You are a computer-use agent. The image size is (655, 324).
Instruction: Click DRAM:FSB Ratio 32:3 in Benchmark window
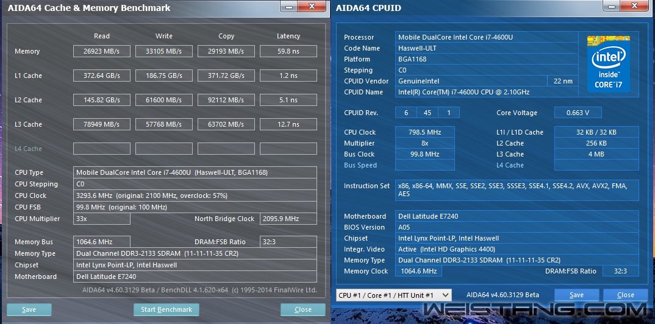[x=288, y=242]
